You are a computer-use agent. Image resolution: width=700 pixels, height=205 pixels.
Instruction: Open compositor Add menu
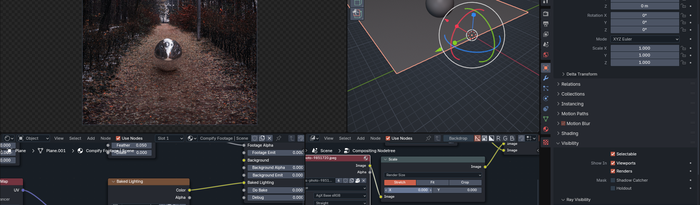click(x=361, y=138)
